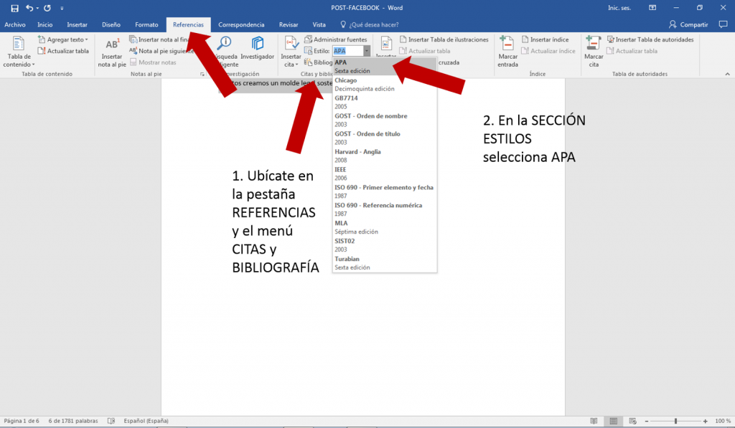Screen dimensions: 735x428
Task: Select GB7714 2005 style
Action: (385, 102)
